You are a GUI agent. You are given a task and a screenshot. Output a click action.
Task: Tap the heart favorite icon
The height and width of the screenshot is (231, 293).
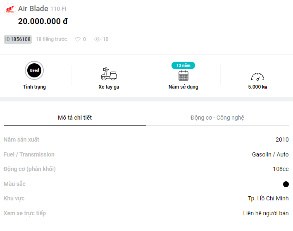click(x=78, y=39)
